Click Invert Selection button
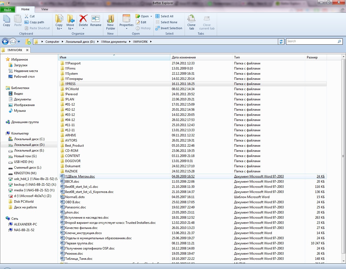The image size is (346, 269). pos(169,28)
